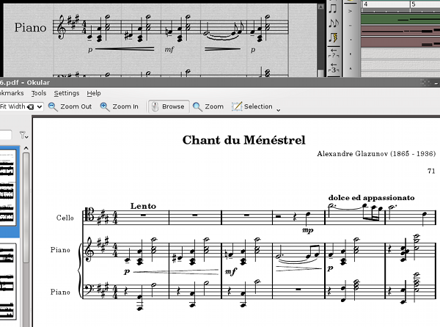Image resolution: width=440 pixels, height=327 pixels.
Task: Click the tenuto dash symbol
Action: [x=350, y=26]
